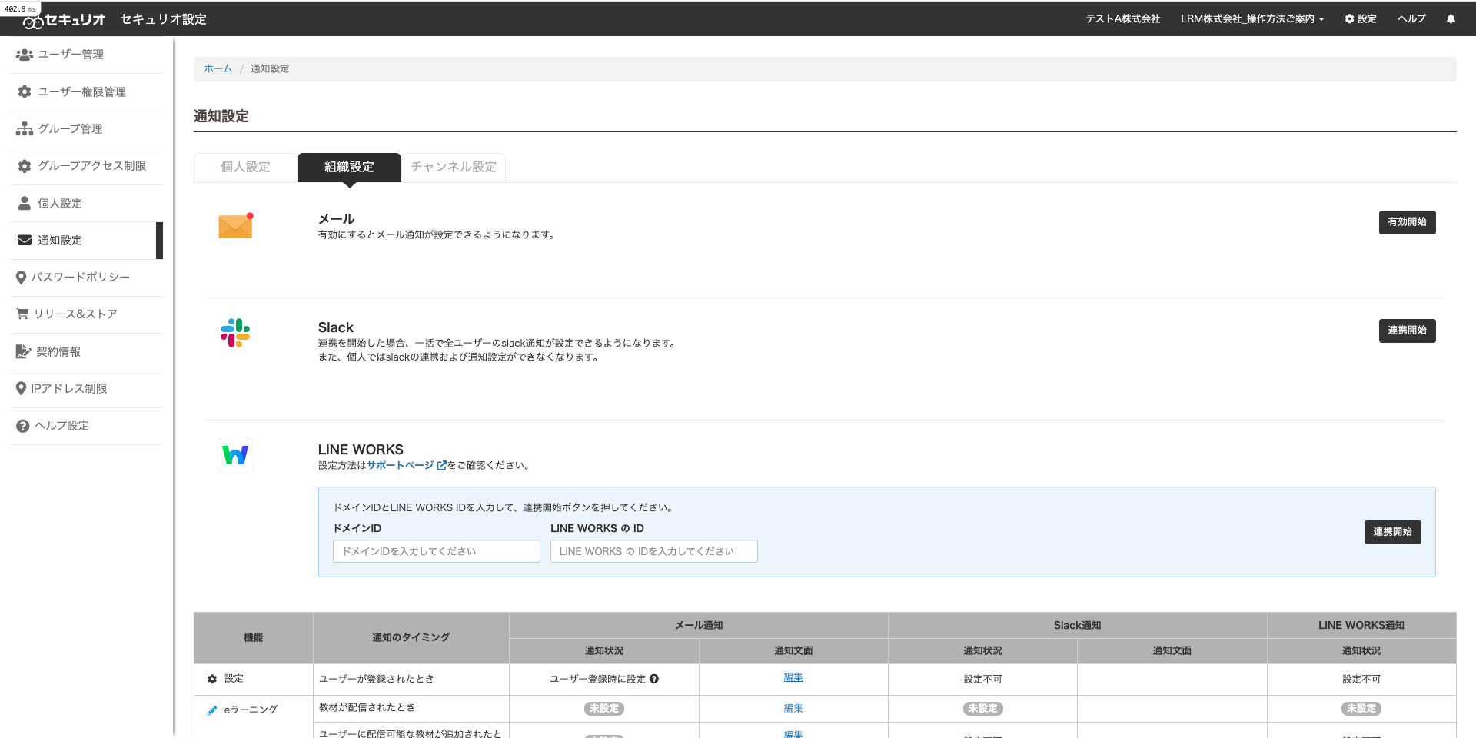Screen dimensions: 1476x738
Task: Click the orange mail envelope icon
Action: pyautogui.click(x=235, y=226)
